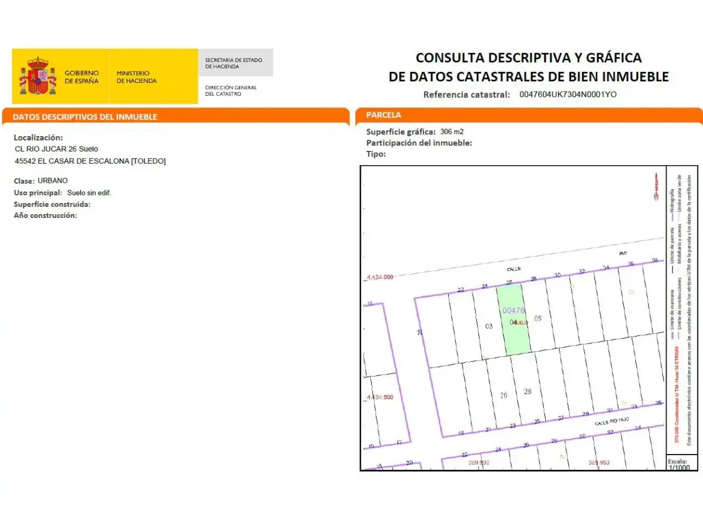The height and width of the screenshot is (527, 703).
Task: Click the blue "00476" block number on map
Action: pyautogui.click(x=514, y=311)
